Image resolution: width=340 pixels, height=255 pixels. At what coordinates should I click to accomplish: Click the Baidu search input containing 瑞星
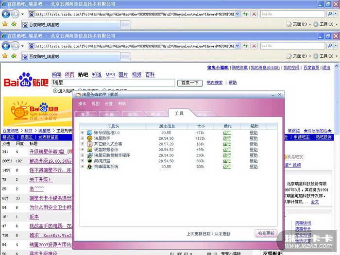113,83
